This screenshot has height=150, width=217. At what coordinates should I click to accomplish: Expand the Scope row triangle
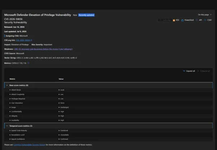(x=10, y=107)
